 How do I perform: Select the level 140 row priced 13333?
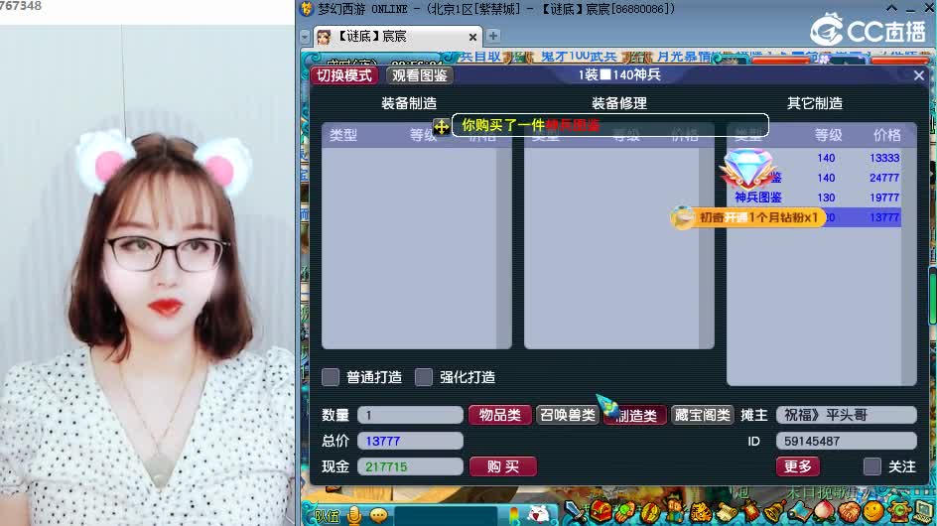click(816, 158)
